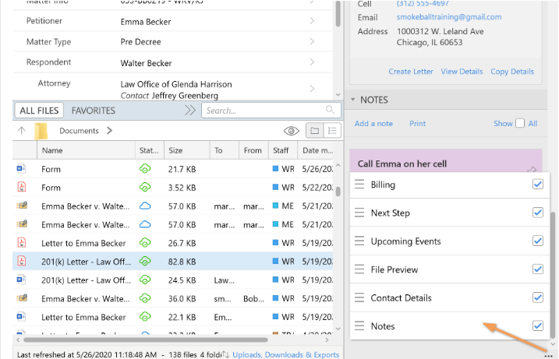Switch to the FAVORITES tab

(93, 111)
